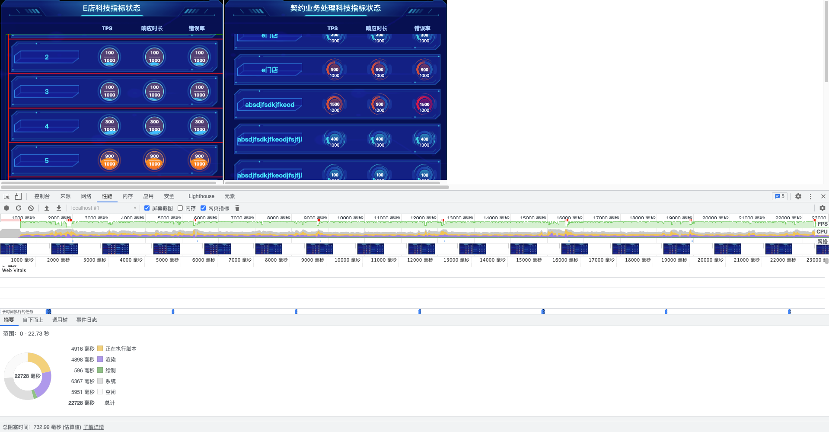The image size is (829, 432).
Task: Click row label 5 in E店 panel
Action: pos(47,160)
